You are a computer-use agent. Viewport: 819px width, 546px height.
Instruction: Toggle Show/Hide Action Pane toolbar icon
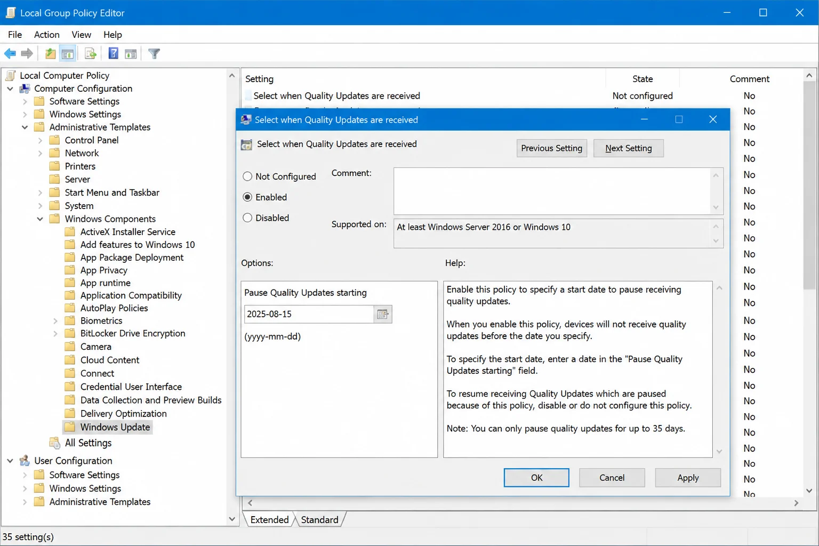click(x=131, y=53)
